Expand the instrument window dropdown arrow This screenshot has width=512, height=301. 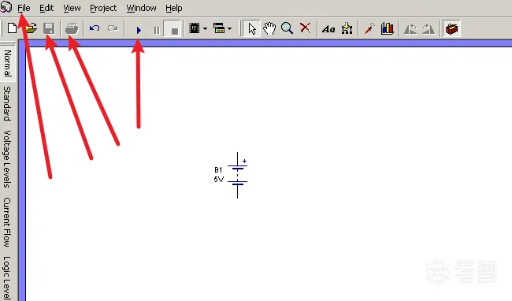coord(229,29)
